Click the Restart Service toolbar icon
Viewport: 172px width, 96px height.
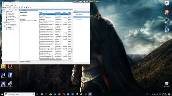click(x=31, y=7)
